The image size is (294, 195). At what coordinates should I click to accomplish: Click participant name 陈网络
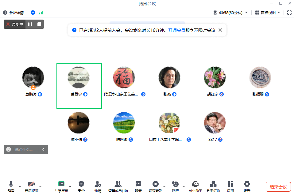click(122, 140)
